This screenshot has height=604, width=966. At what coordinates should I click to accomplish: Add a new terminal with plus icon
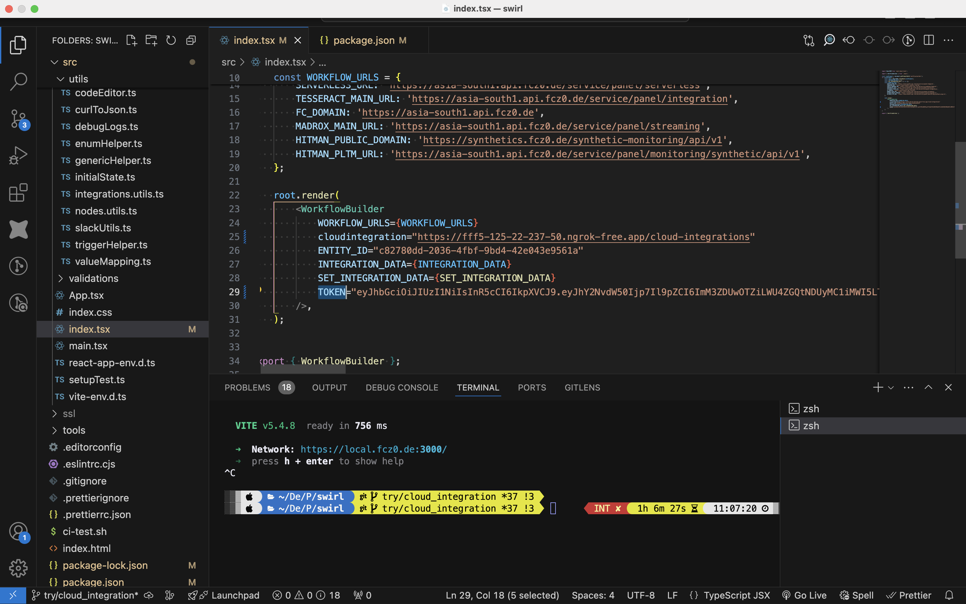(x=878, y=387)
